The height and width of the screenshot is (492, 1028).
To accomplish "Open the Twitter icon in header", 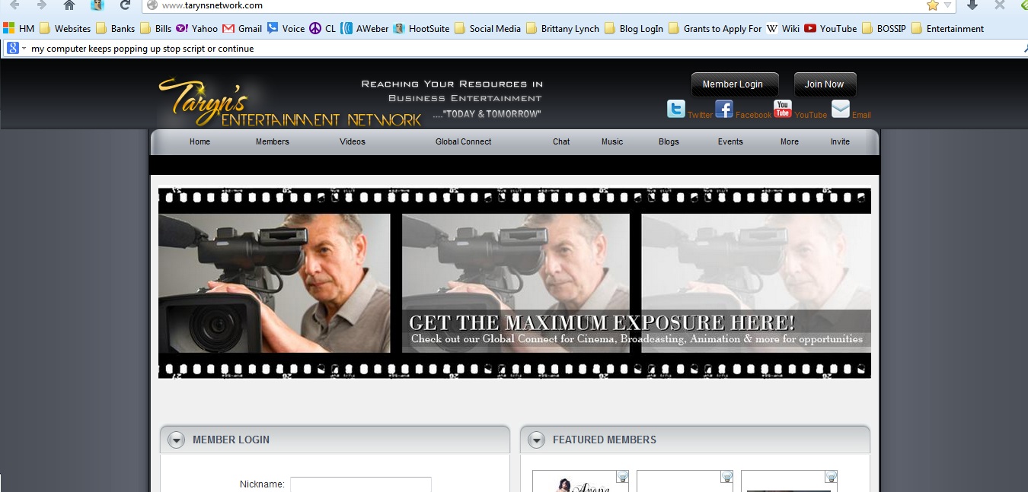I will 676,110.
